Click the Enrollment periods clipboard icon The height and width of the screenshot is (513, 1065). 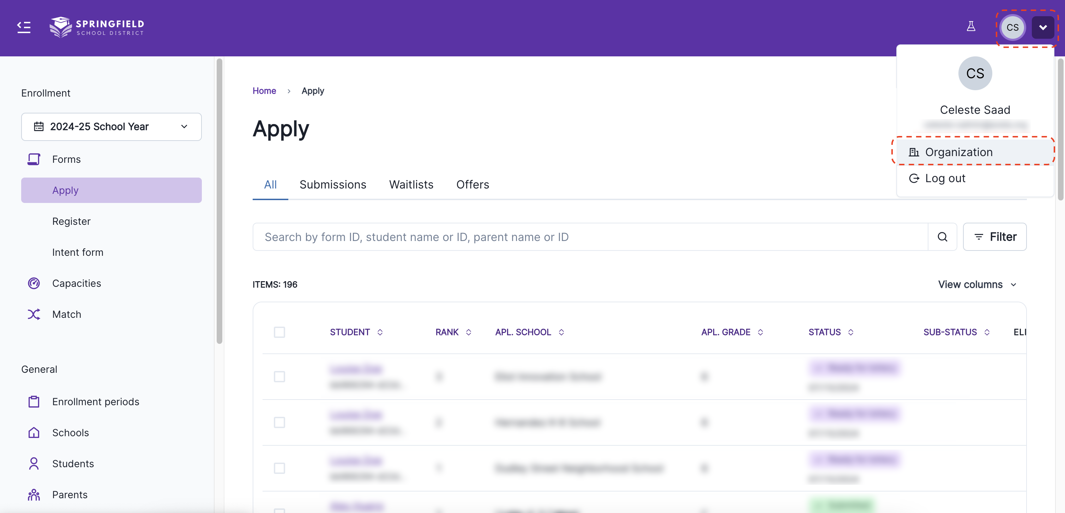34,402
